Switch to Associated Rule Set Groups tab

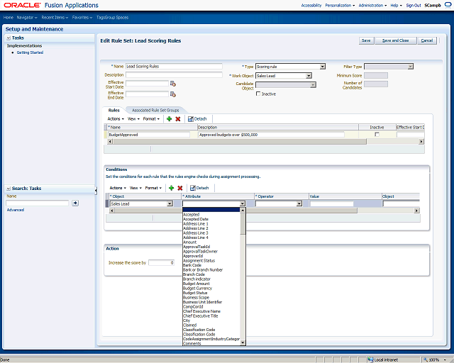[x=155, y=111]
